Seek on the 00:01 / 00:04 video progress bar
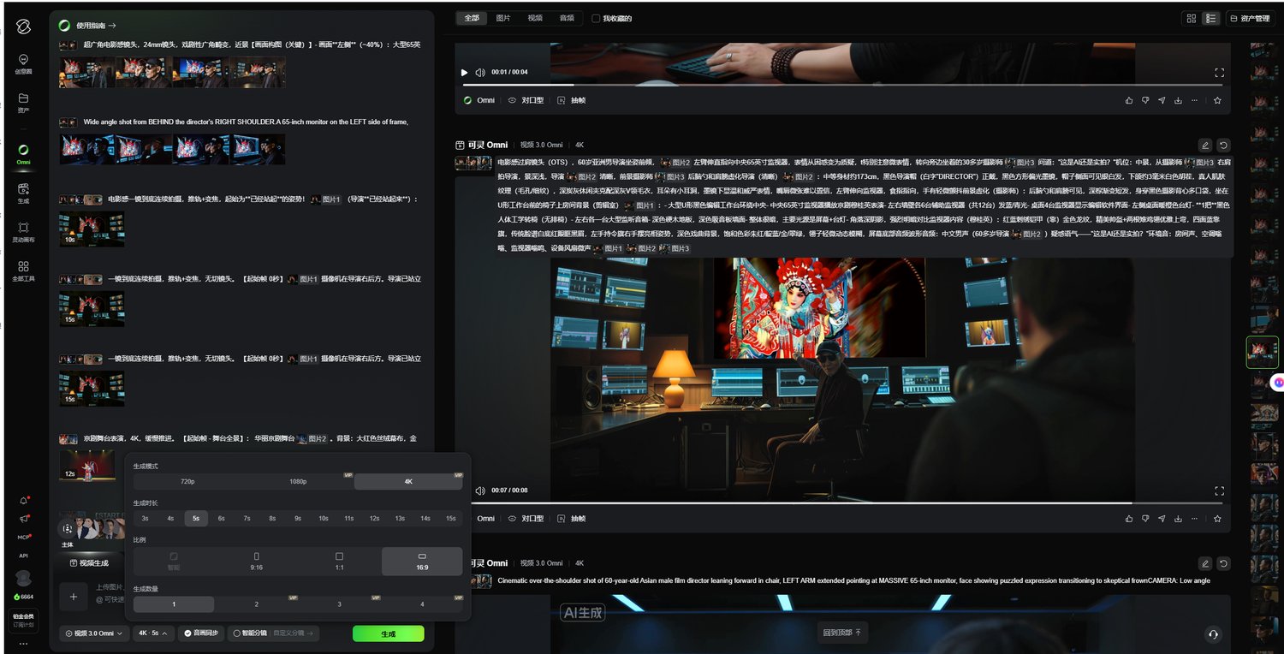This screenshot has width=1284, height=654. (x=842, y=85)
